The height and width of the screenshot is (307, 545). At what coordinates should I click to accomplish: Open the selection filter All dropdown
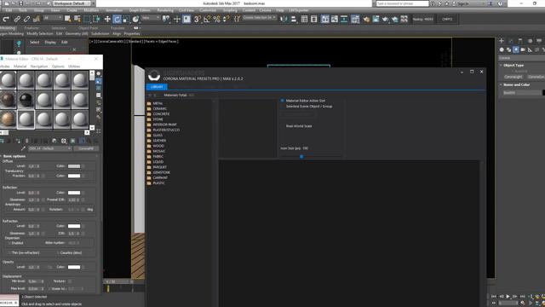coord(53,18)
